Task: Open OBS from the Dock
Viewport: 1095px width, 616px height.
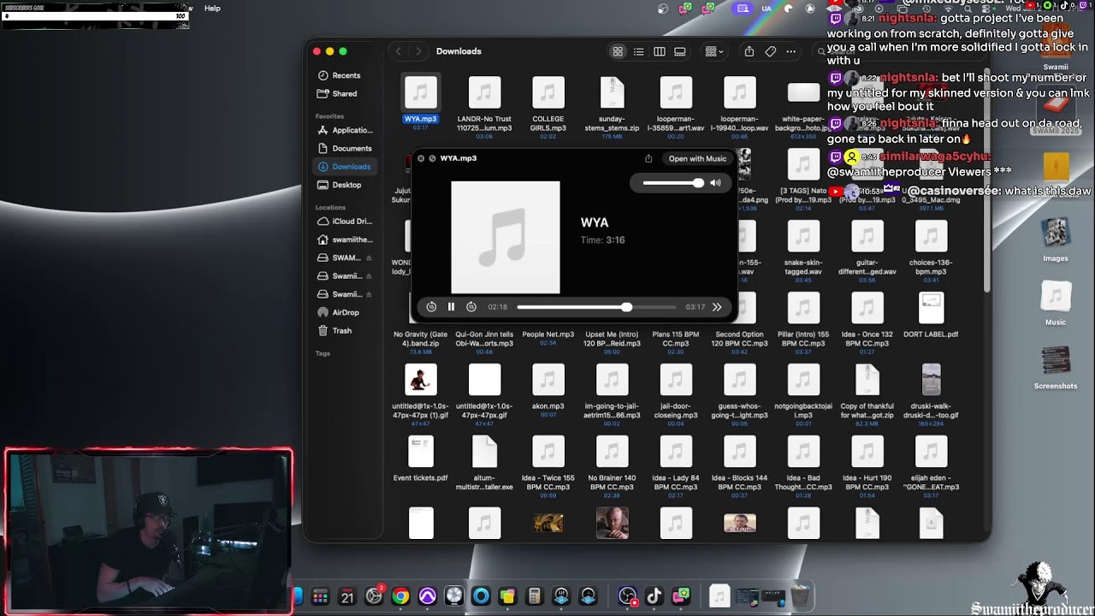Action: [x=628, y=596]
